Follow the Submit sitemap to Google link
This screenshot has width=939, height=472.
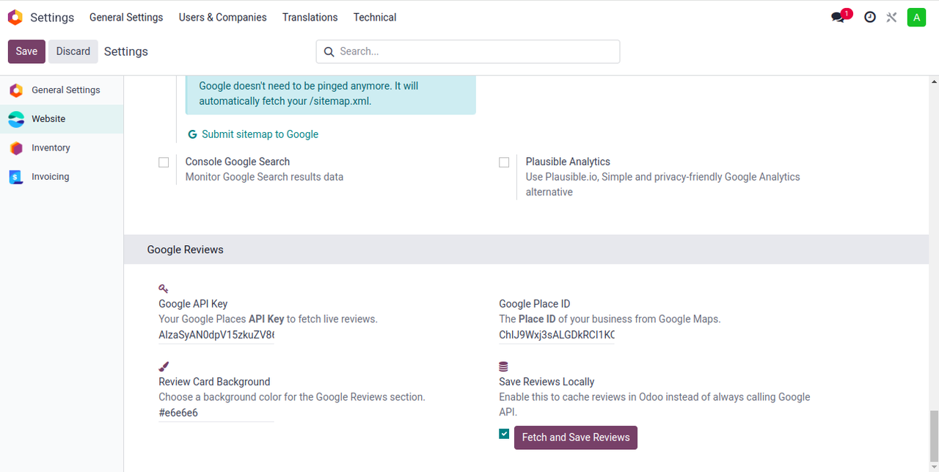(260, 134)
